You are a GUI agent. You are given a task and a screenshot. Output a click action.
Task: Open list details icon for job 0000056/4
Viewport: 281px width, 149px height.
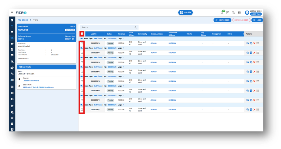[x=258, y=81]
